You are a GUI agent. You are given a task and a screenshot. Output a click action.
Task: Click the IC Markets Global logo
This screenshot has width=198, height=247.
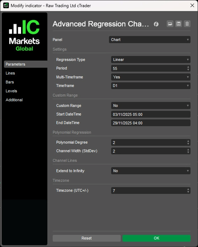tap(24, 35)
